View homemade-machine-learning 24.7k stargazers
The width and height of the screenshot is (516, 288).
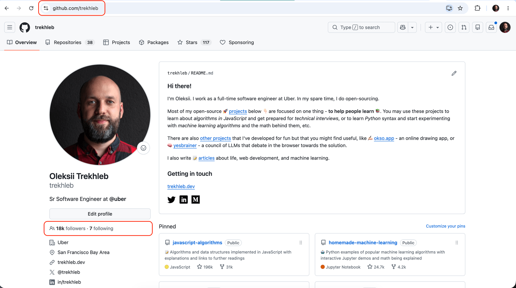click(376, 267)
